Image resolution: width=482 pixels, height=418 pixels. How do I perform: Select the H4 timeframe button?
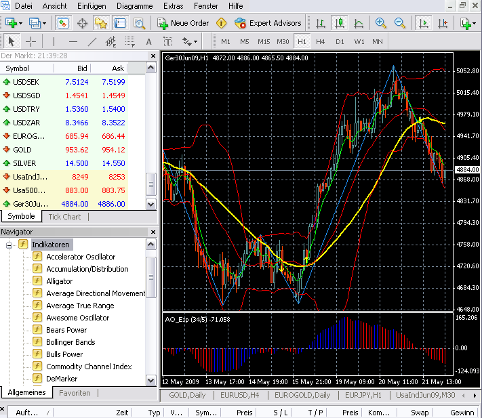point(320,41)
